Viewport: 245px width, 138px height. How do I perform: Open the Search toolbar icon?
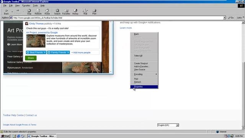pyautogui.click(x=57, y=12)
